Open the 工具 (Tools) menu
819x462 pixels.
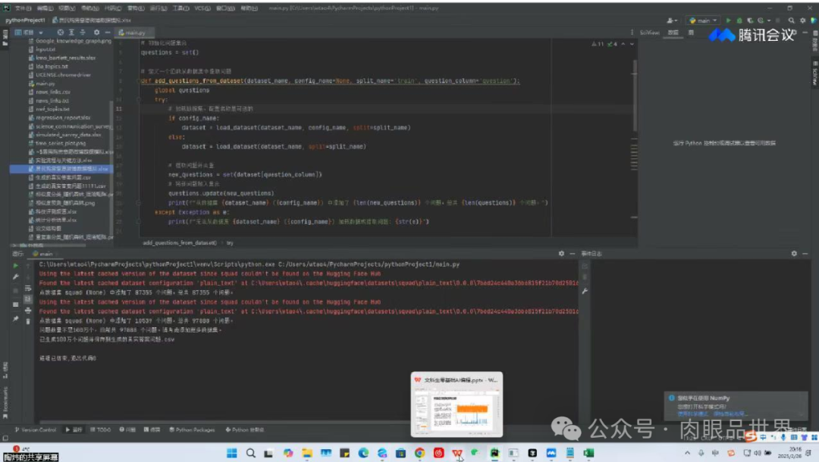click(180, 8)
